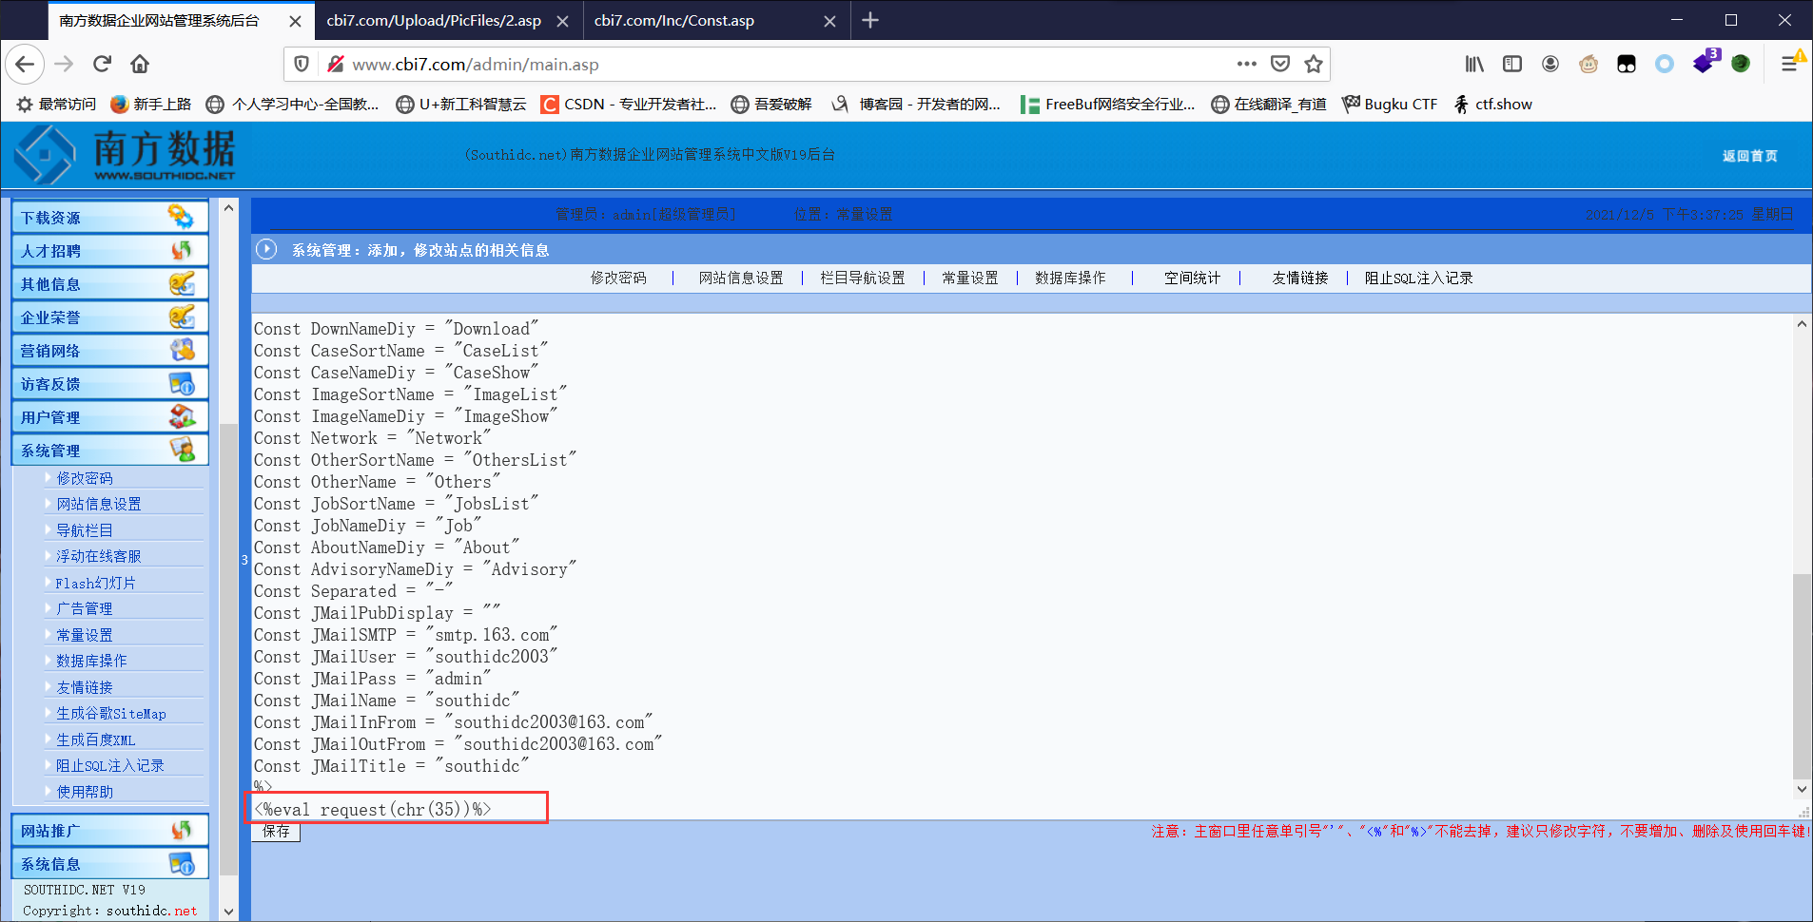This screenshot has height=922, width=1813.
Task: Switch to cbi7.com/Inc/Const.asp tab
Action: pos(673,21)
